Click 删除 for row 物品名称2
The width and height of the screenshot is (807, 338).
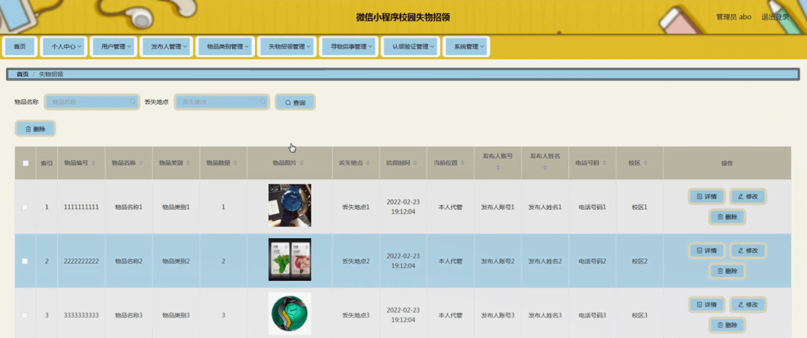point(727,271)
